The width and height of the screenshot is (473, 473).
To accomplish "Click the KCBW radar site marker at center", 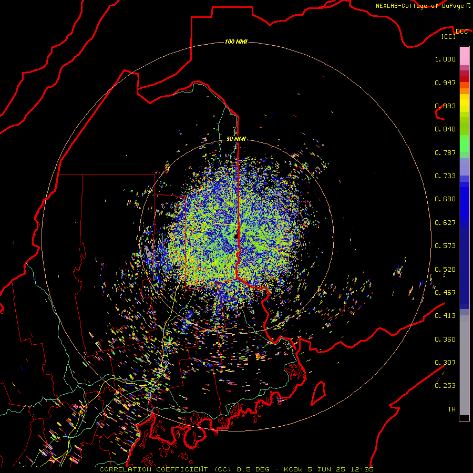I will tap(236, 236).
